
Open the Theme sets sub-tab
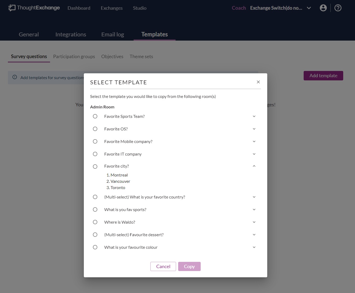[x=141, y=57]
